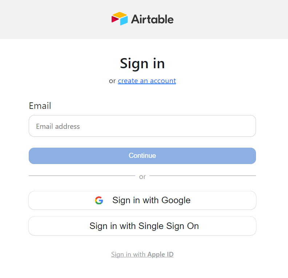Click the red triangle of the Airtable logo
Viewport: 288px width, 278px height.
click(x=115, y=20)
